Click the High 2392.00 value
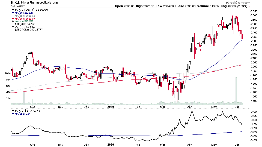The height and width of the screenshot is (147, 262). tap(145, 6)
